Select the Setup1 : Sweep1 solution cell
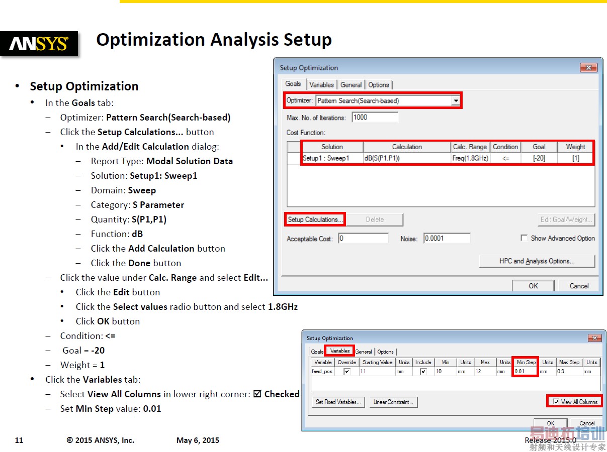This screenshot has width=607, height=452. tap(332, 158)
